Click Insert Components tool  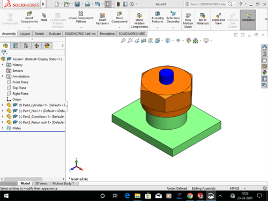[x=29, y=18]
